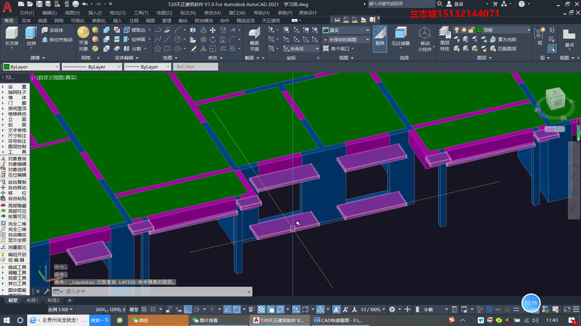Toggle the 顶板 layer lightbulb on/off
The width and height of the screenshot is (581, 326).
tap(457, 30)
